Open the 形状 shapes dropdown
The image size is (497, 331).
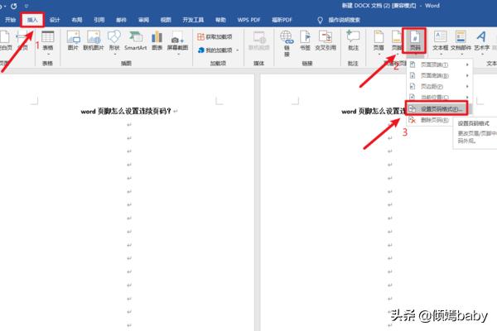[113, 42]
